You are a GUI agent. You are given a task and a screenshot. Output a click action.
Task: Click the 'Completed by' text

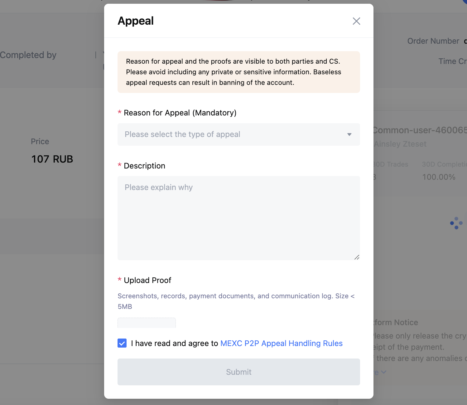point(28,55)
